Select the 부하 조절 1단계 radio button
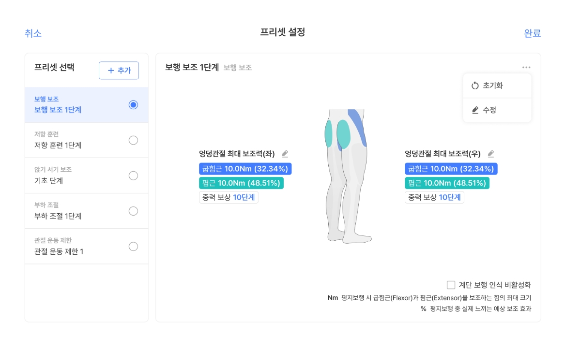Viewport: 565px width, 350px height. pyautogui.click(x=133, y=211)
